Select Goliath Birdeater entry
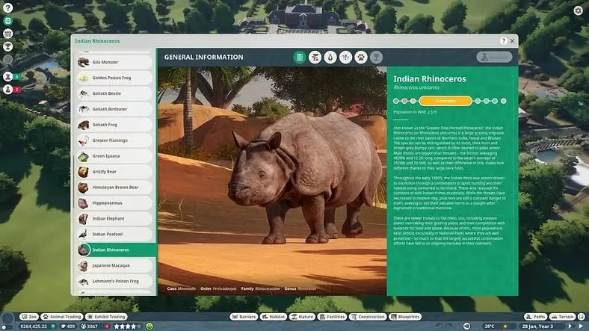Screen dimensions: 589x331 pos(114,109)
